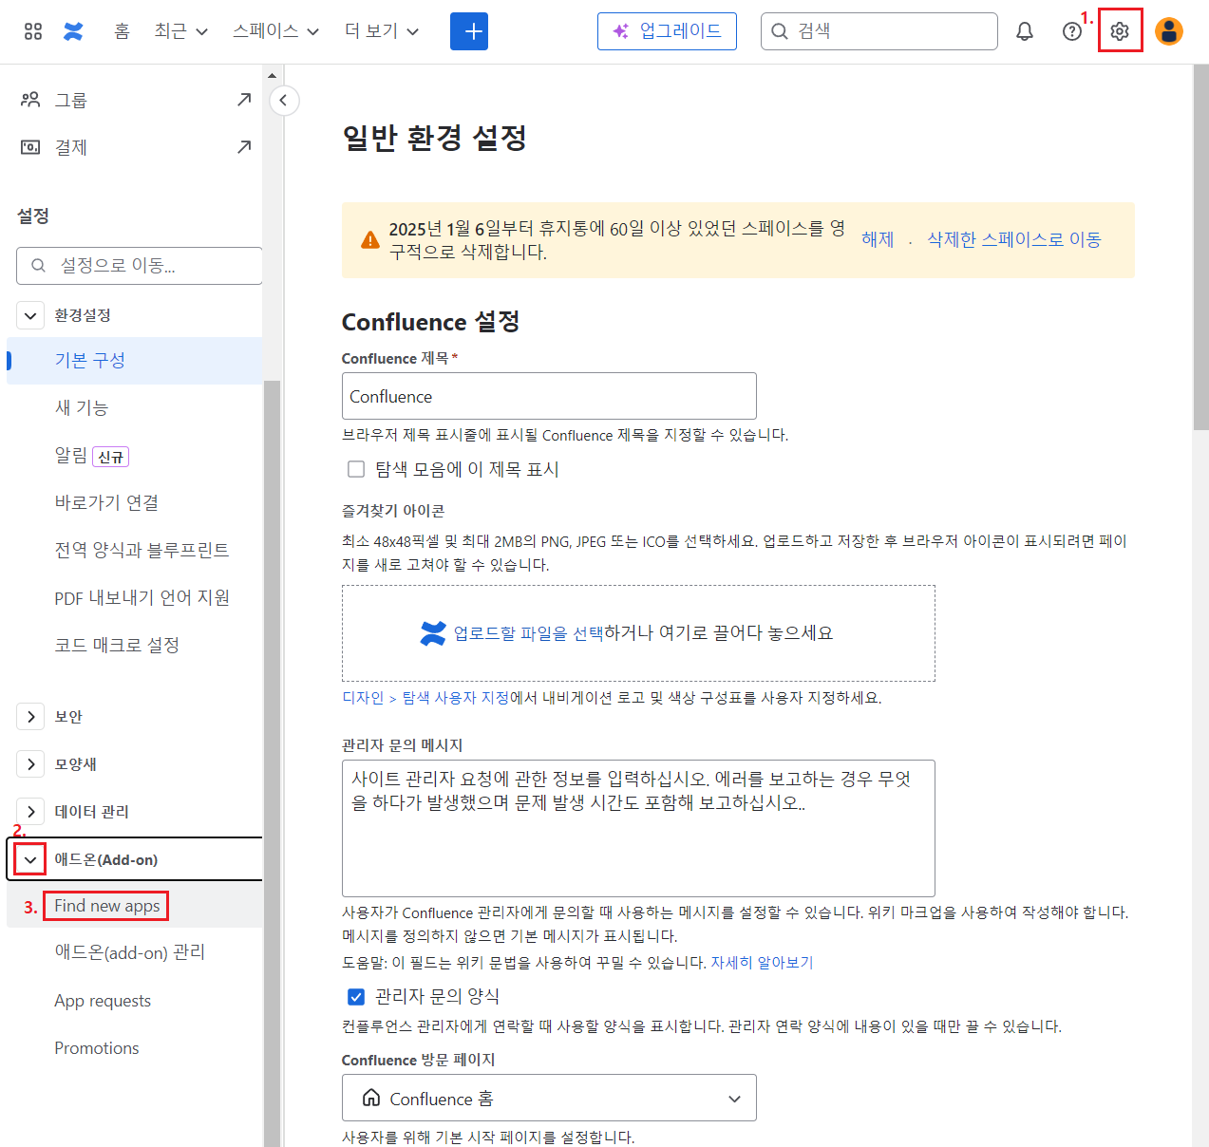Open Confluence 방문 페이지 dropdown
Screen dimensions: 1209x1147
pos(549,1098)
